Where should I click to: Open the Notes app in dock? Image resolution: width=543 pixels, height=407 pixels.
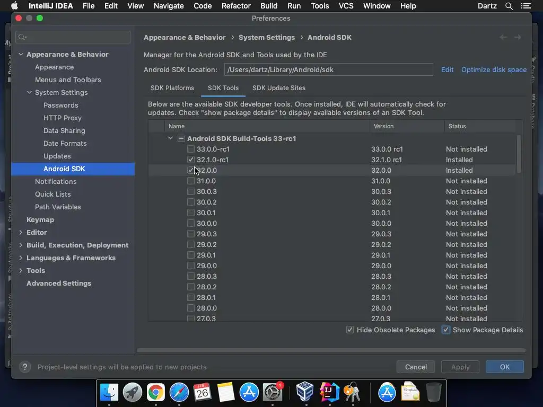226,392
